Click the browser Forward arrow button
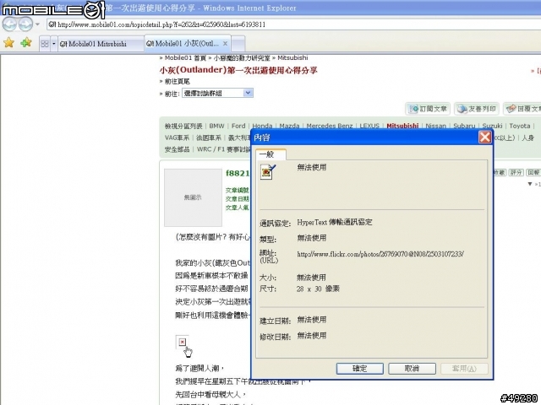The width and height of the screenshot is (541, 405). tap(25, 24)
